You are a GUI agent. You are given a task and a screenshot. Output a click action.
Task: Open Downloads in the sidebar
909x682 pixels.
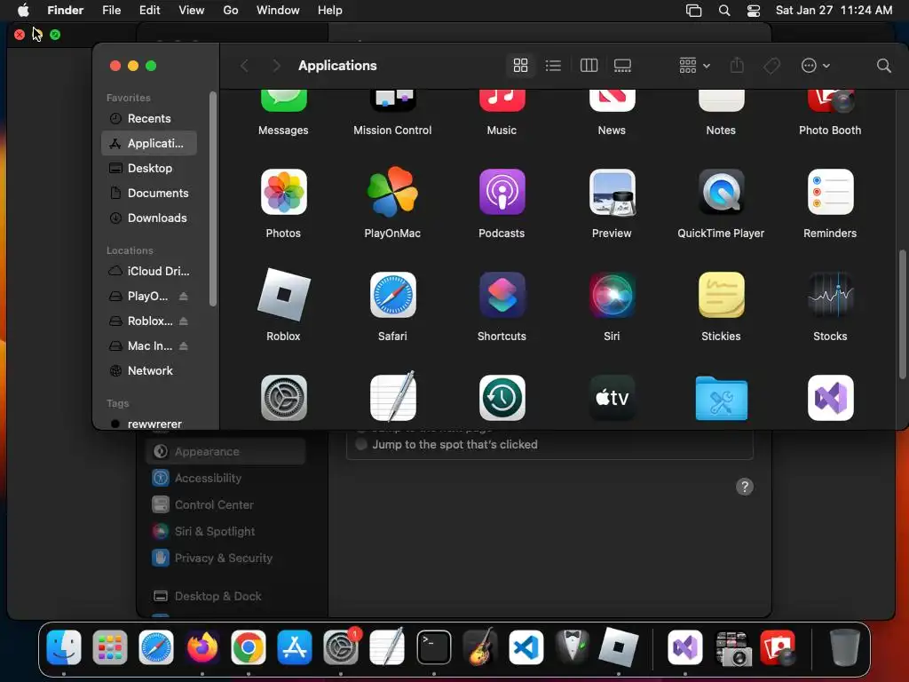[x=149, y=218]
